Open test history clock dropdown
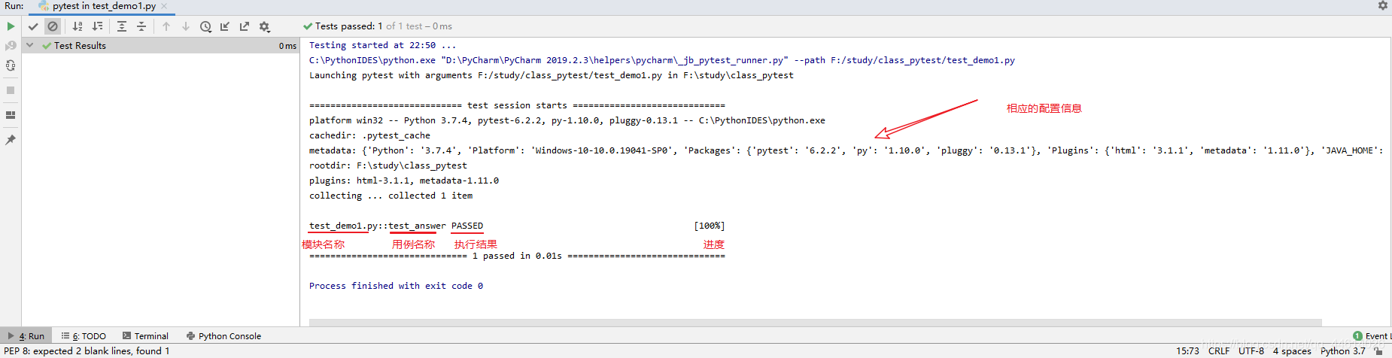Screen dimensions: 1392x358 click(205, 26)
